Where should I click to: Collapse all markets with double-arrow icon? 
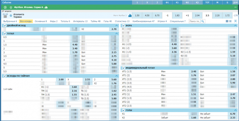click(x=235, y=21)
